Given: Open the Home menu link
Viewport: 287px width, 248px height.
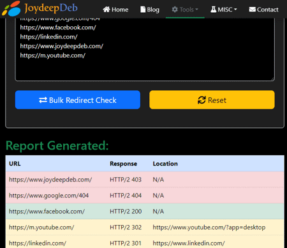Looking at the screenshot, I should point(115,10).
